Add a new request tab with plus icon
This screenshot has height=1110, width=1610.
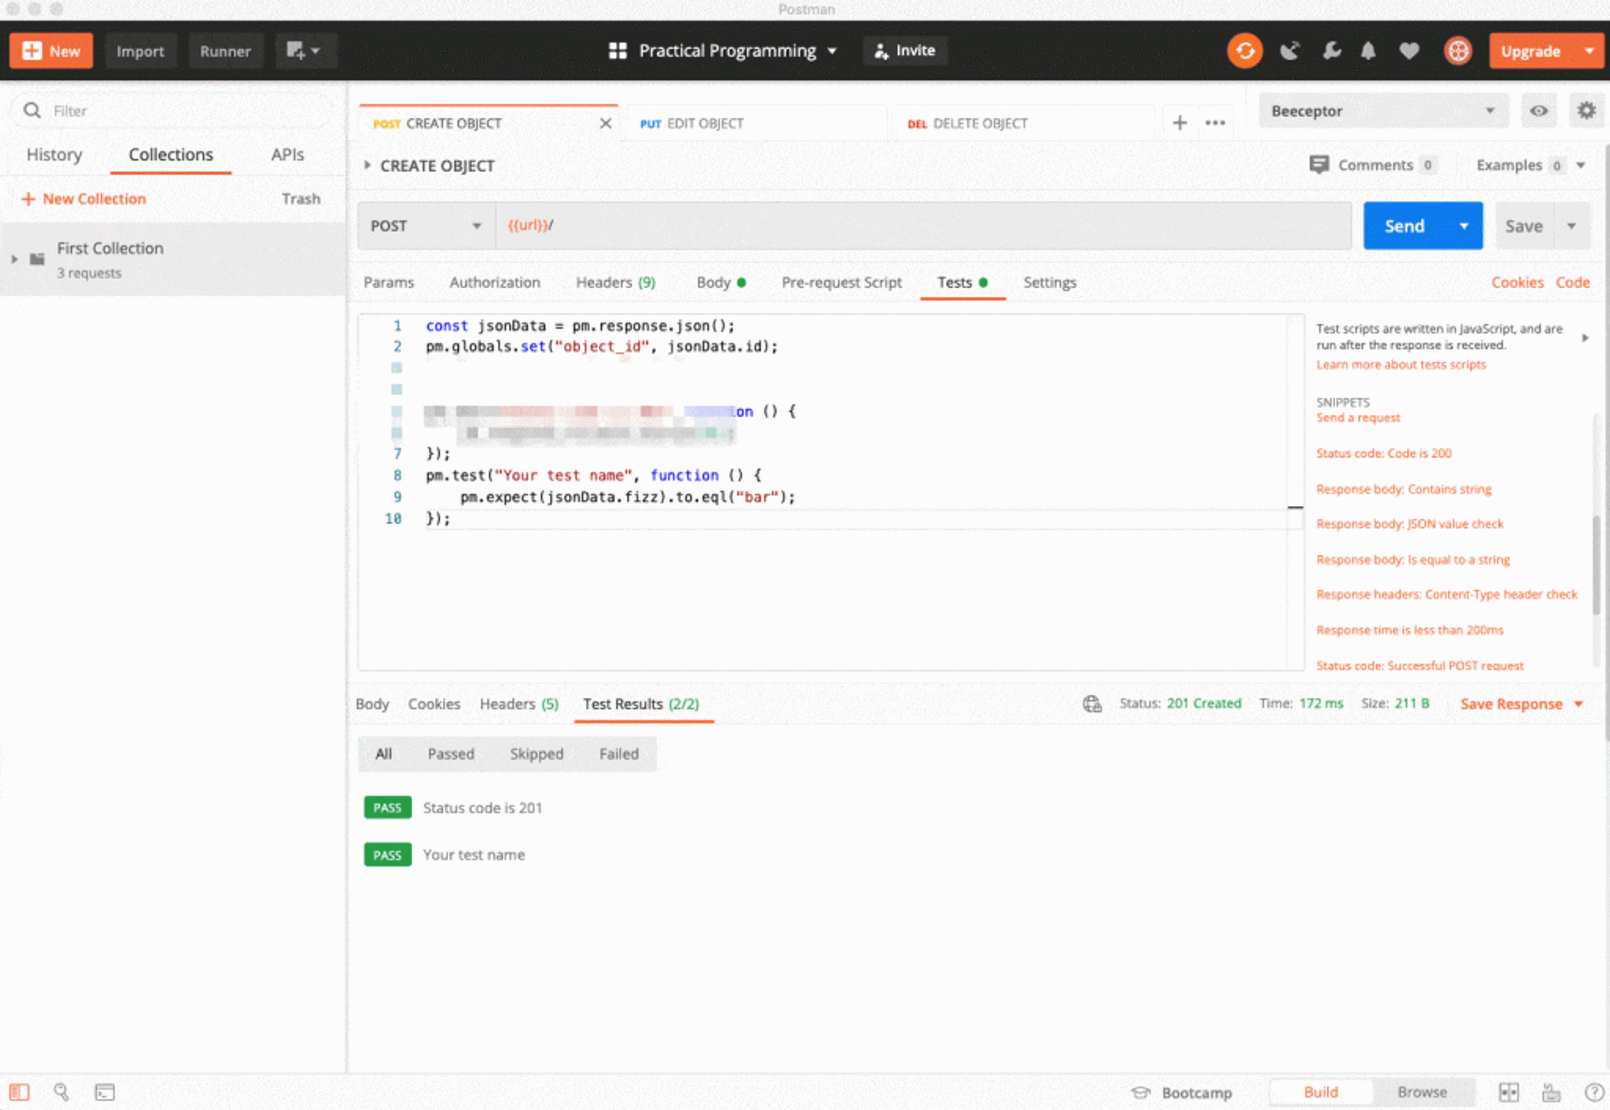[x=1179, y=123]
